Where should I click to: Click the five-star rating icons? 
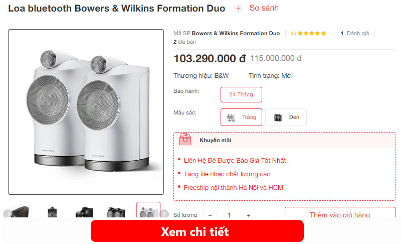point(312,33)
